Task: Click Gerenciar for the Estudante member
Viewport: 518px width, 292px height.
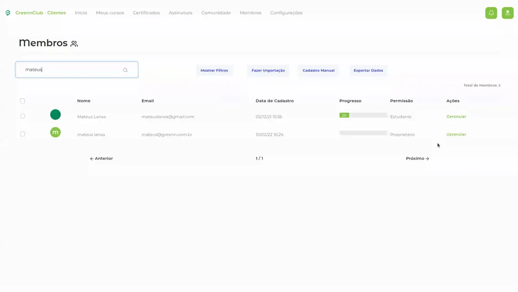Action: point(456,117)
